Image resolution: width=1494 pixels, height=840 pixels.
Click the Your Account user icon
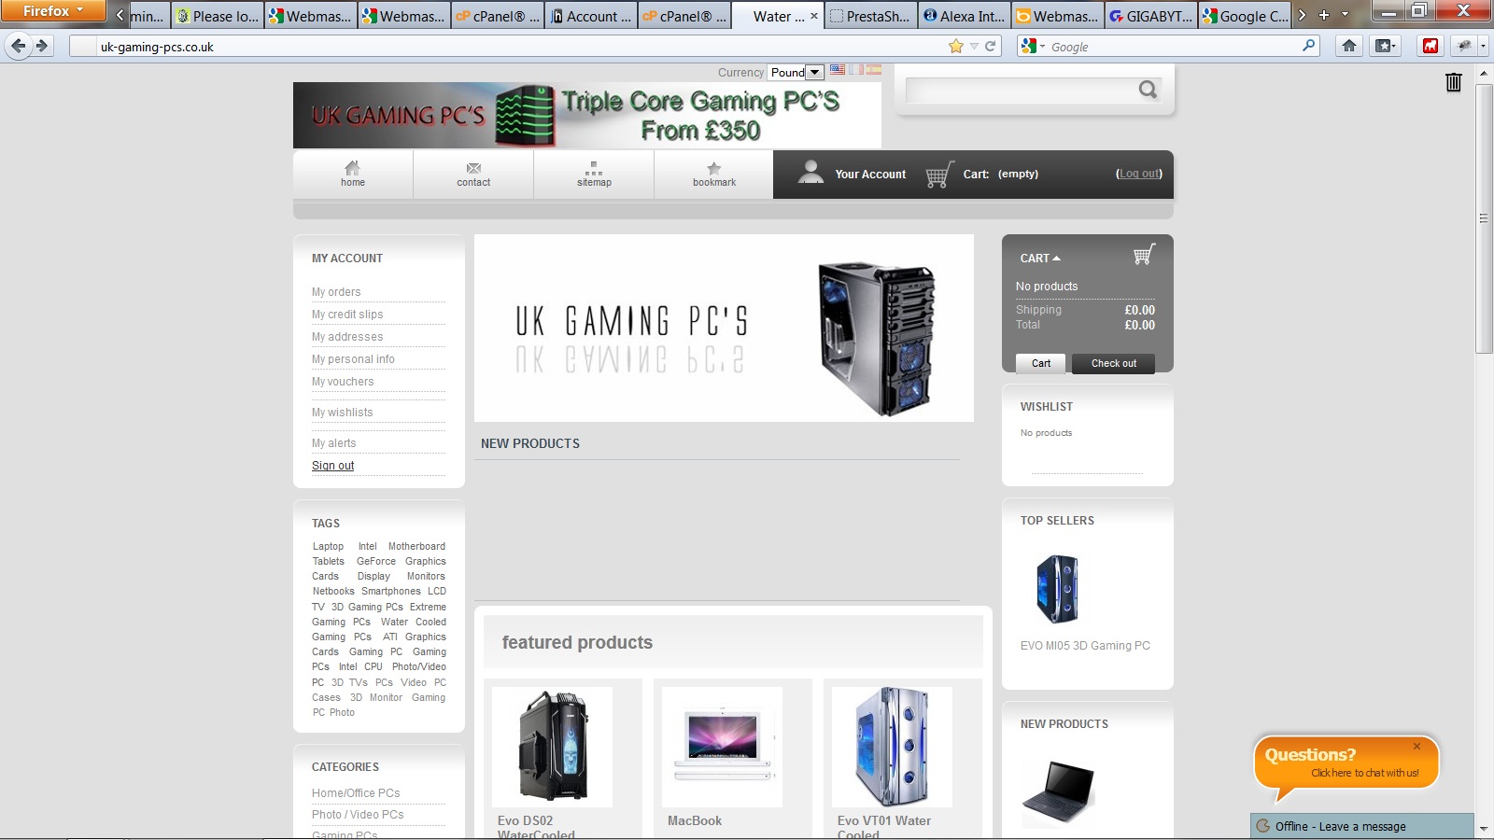pyautogui.click(x=810, y=171)
